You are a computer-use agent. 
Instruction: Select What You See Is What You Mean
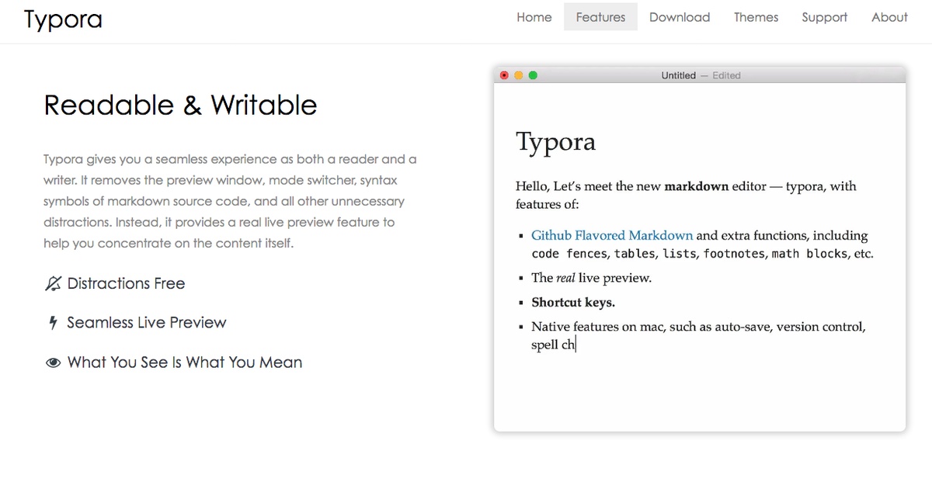click(185, 362)
